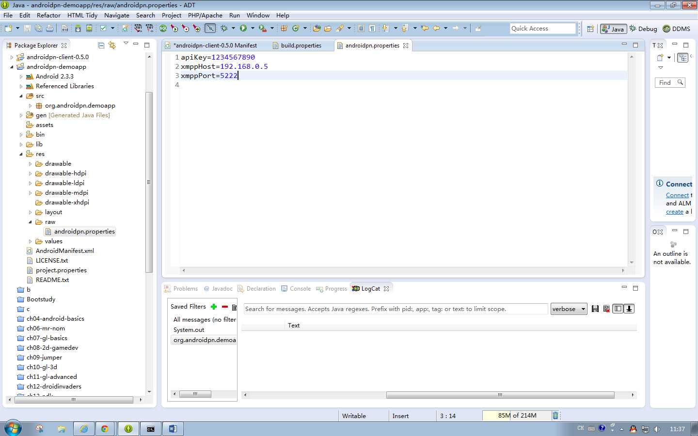Click the Last Edit Location icon
Viewport: 698px width, 436px height.
tap(425, 28)
